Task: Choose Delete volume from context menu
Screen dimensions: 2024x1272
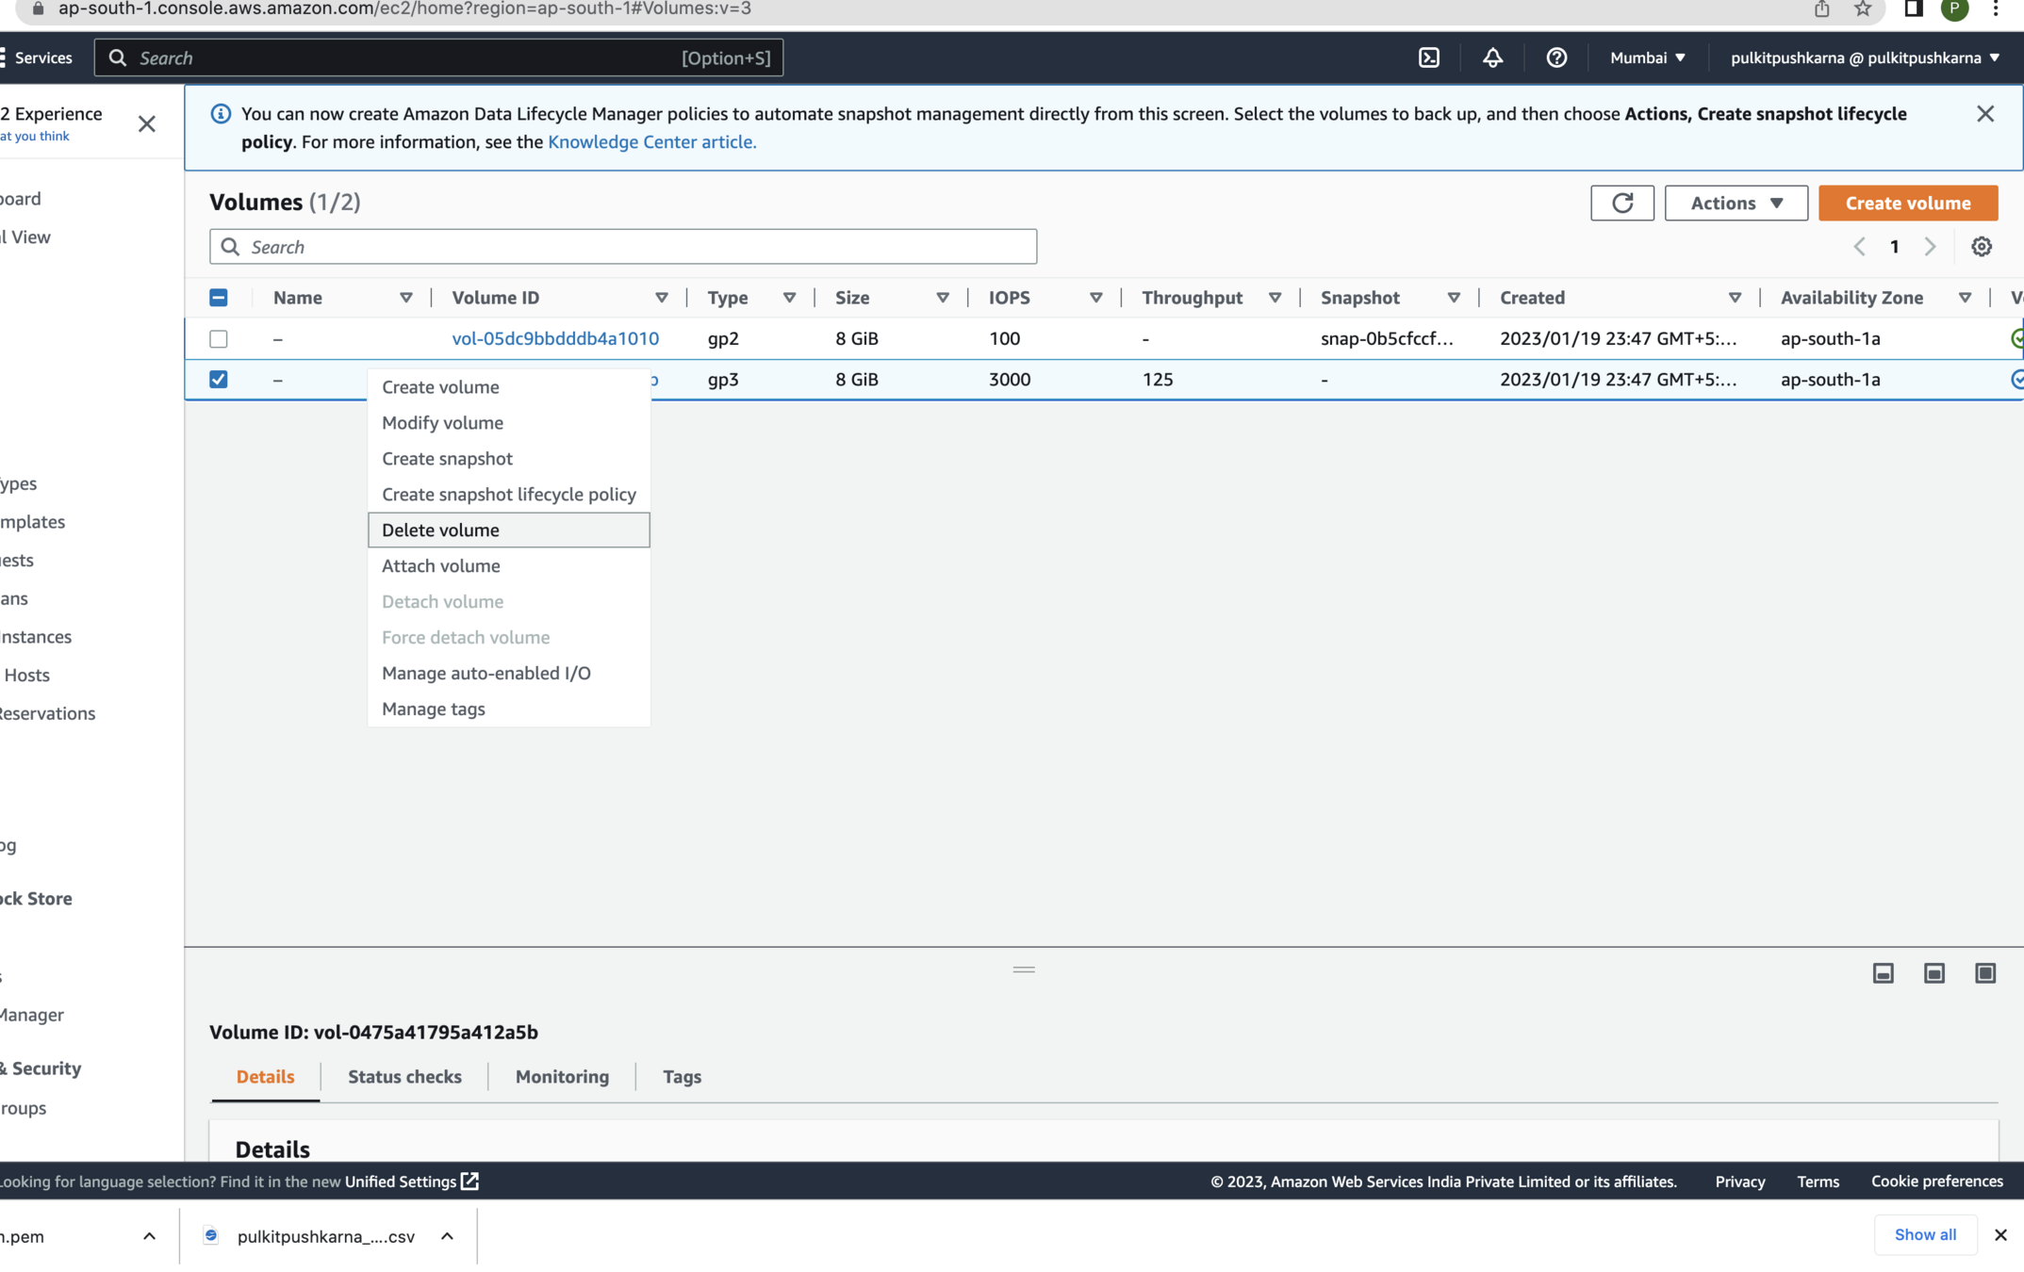Action: point(440,530)
